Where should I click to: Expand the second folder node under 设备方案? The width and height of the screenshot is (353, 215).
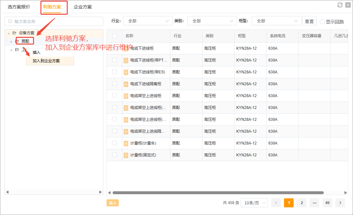click(x=11, y=50)
